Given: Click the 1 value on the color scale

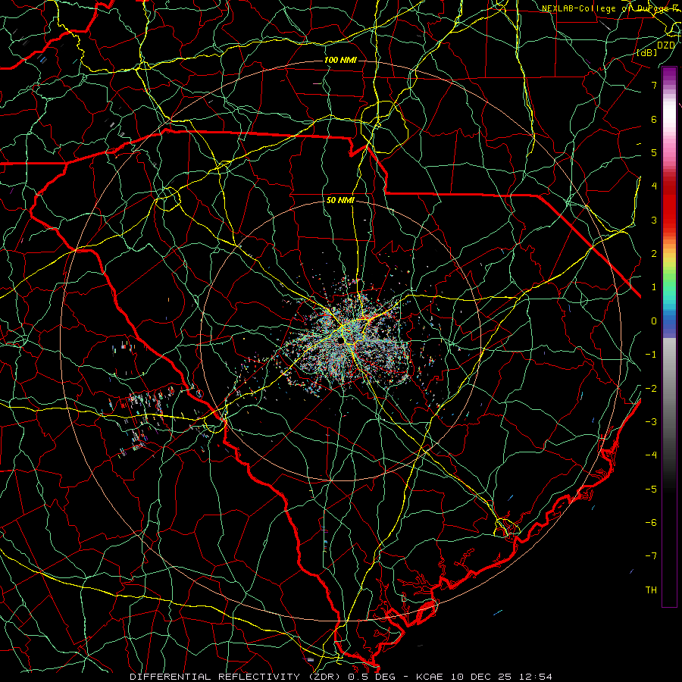Looking at the screenshot, I should 654,287.
